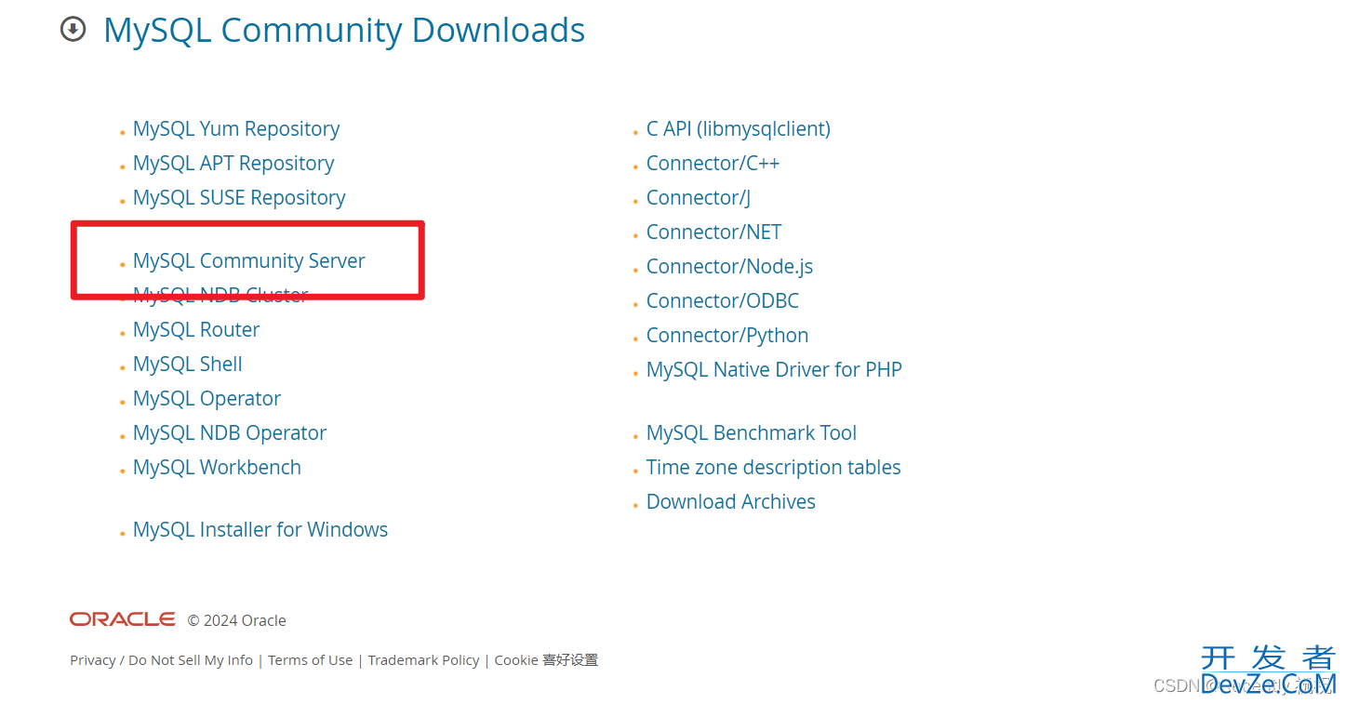1346x704 pixels.
Task: Open MySQL Benchmark Tool link
Action: click(x=752, y=432)
